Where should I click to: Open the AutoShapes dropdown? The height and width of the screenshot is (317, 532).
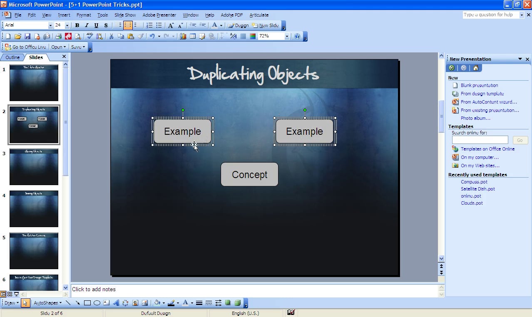click(47, 303)
